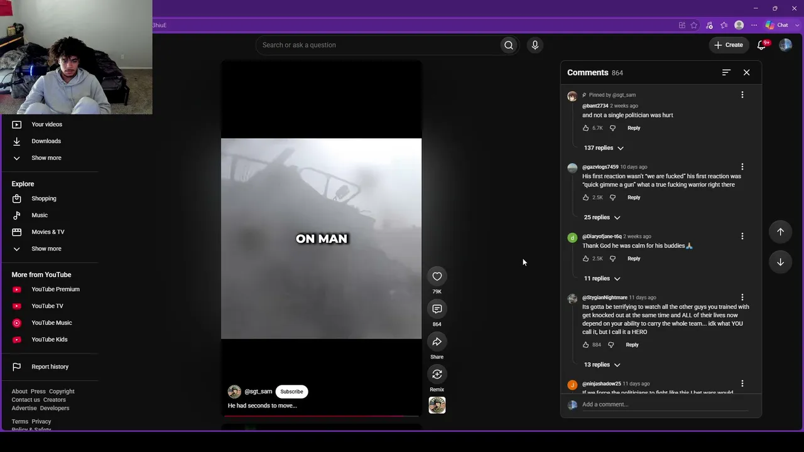The image size is (804, 452).
Task: Like the @bant2734 pinned comment
Action: coord(585,128)
